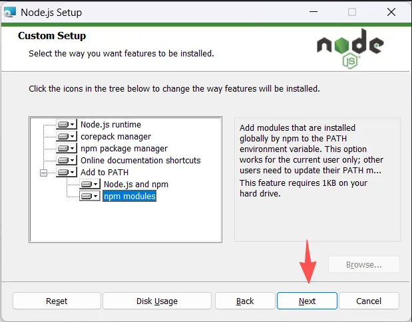Select Online documentation shortcuts tree item
This screenshot has width=412, height=322.
click(140, 161)
